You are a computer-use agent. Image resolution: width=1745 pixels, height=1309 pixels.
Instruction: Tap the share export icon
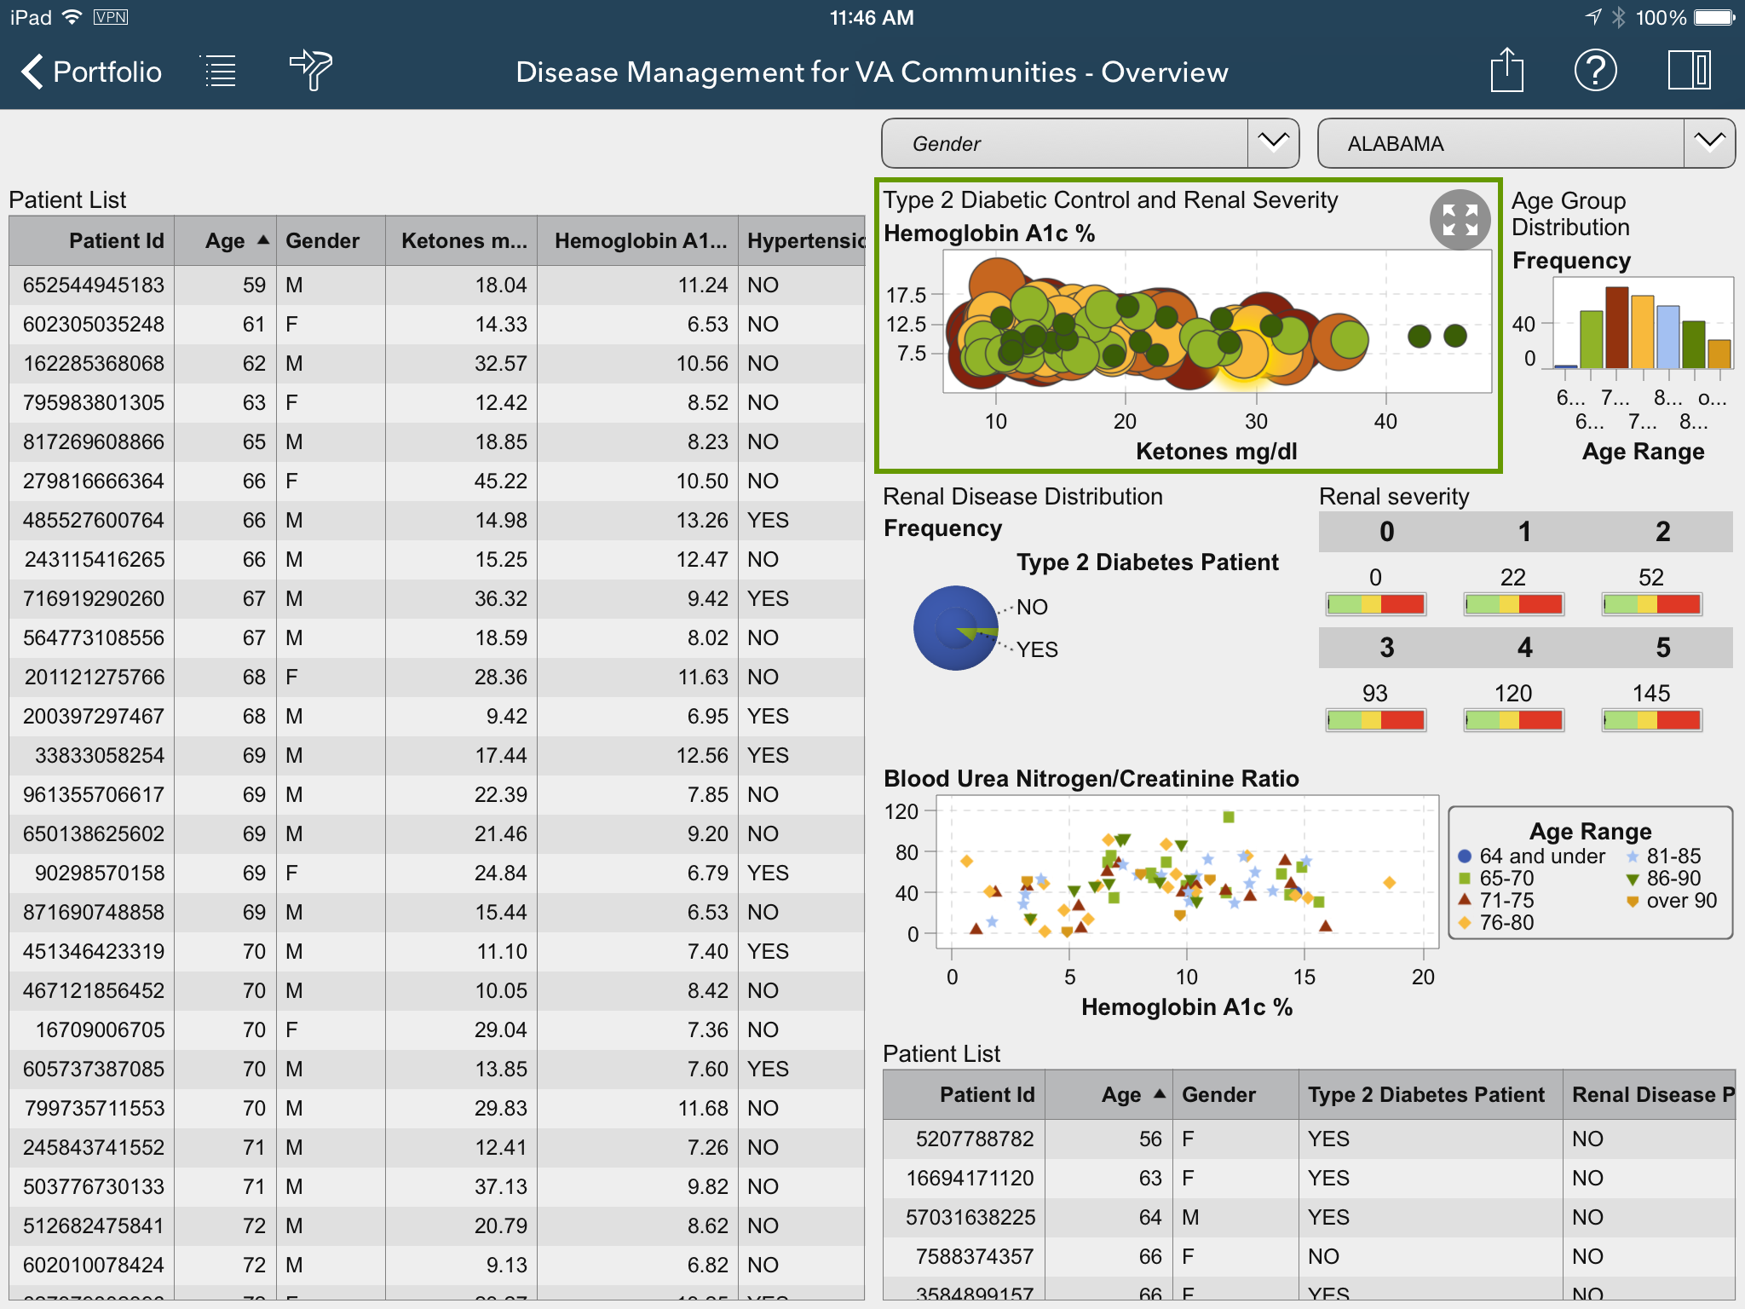click(1506, 70)
